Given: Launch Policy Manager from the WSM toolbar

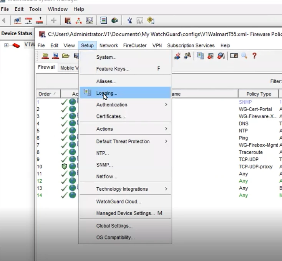Looking at the screenshot, I should coord(68,20).
